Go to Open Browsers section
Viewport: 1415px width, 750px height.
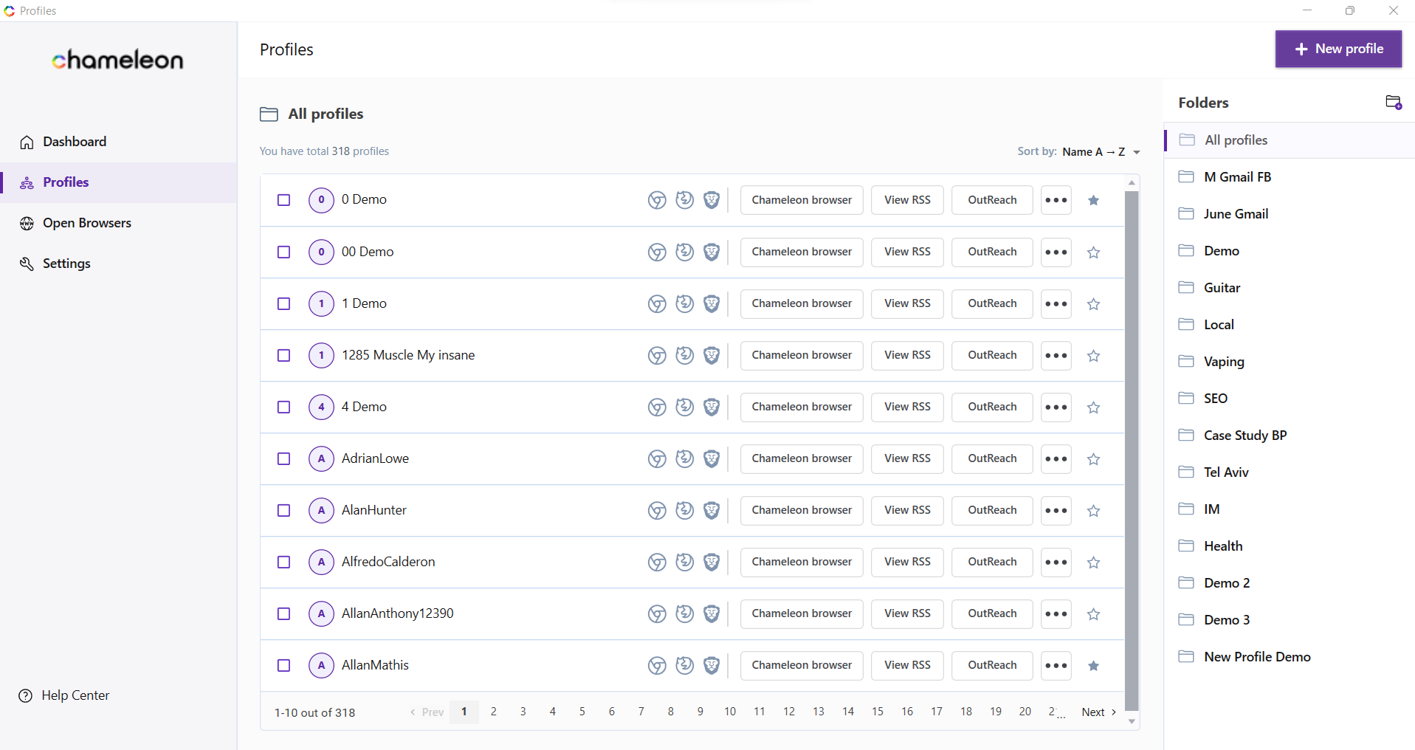[118, 223]
